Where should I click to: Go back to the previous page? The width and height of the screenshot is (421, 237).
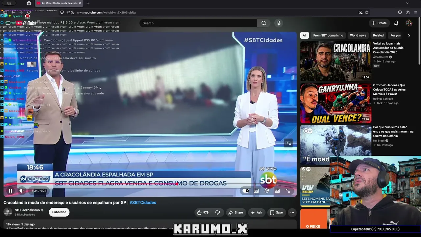click(x=13, y=13)
